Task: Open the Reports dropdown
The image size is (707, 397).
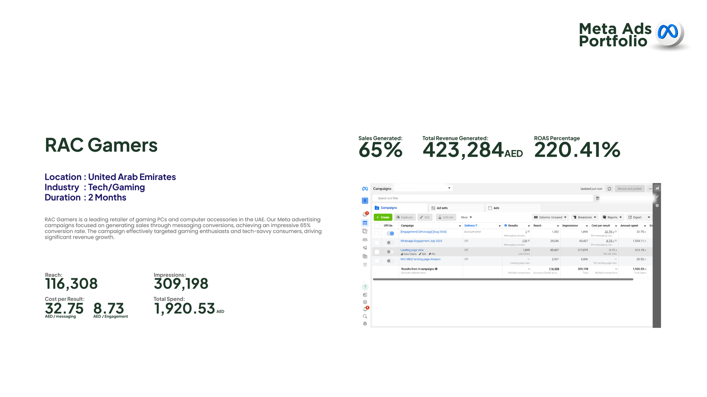Action: click(612, 217)
